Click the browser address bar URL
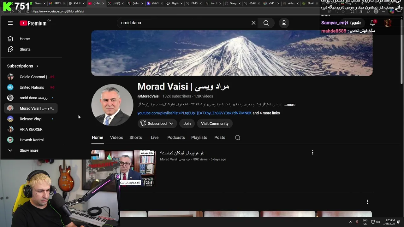 (x=57, y=11)
